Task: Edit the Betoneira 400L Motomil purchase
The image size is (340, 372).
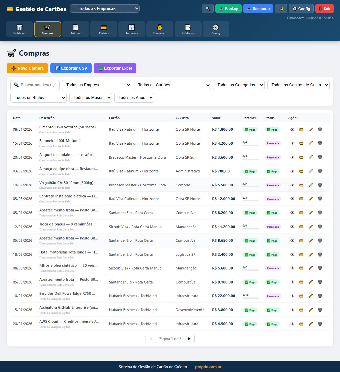Action: click(311, 143)
